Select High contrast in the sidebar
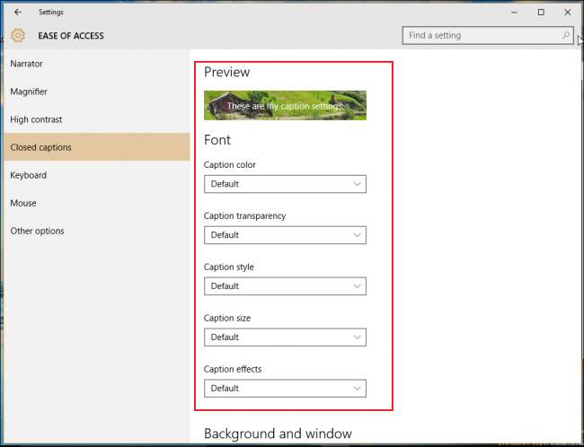The width and height of the screenshot is (584, 447). click(36, 119)
